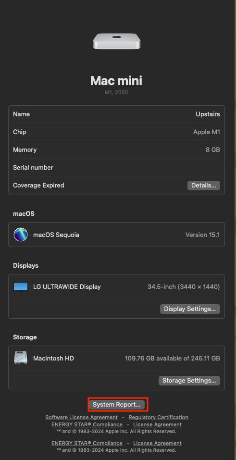The image size is (236, 460).
Task: Open the Regulatory Certification link
Action: (159, 417)
